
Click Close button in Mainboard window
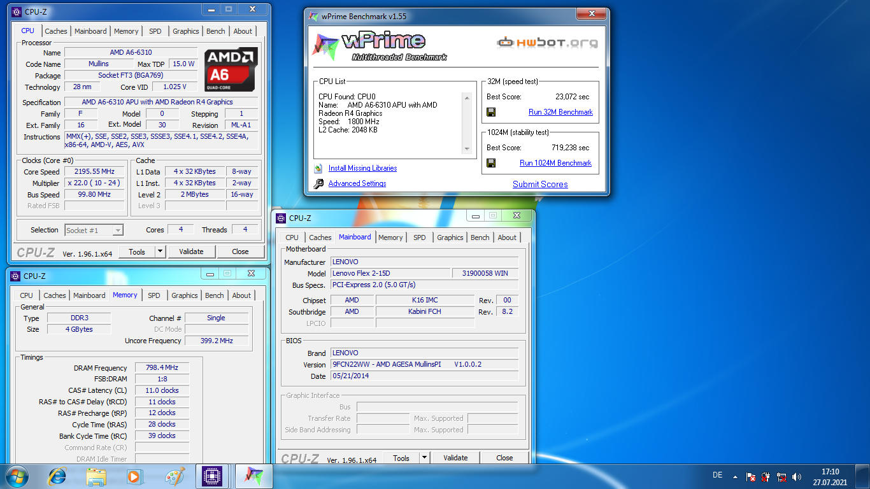tap(504, 458)
